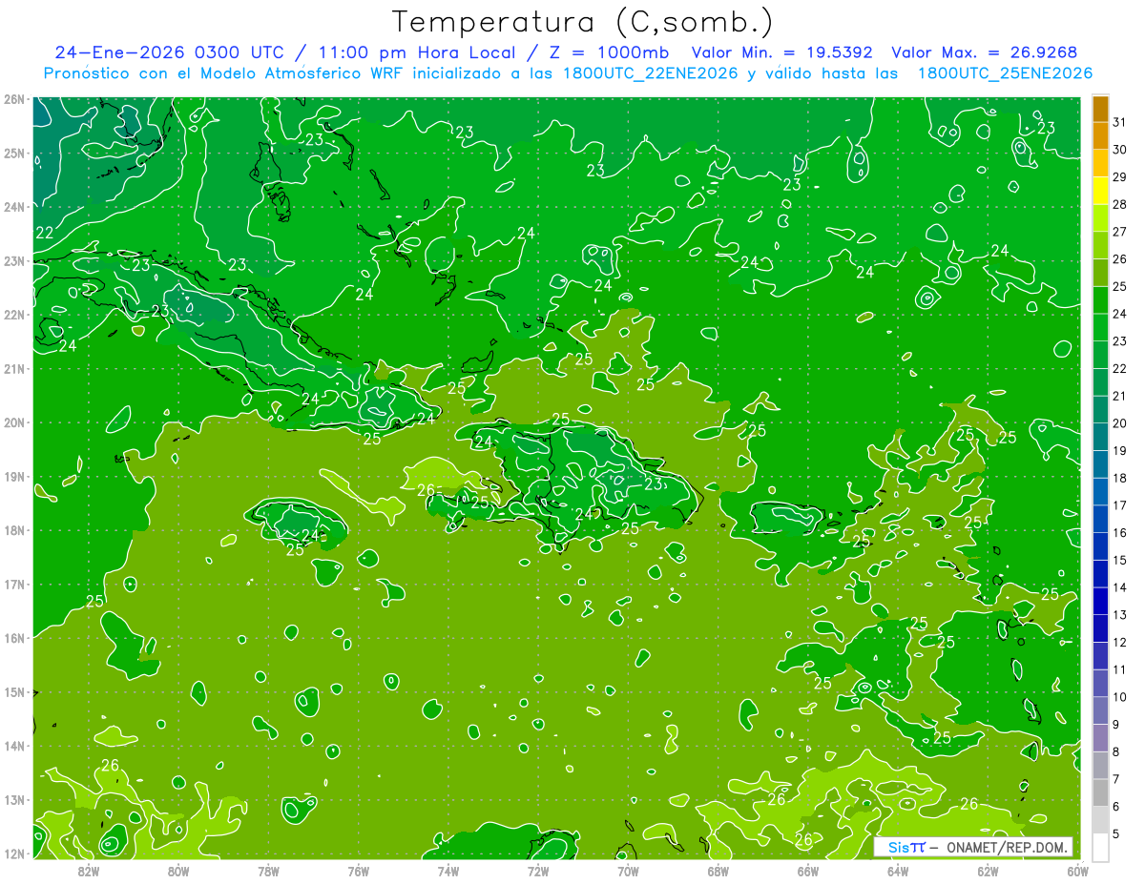The width and height of the screenshot is (1145, 884).
Task: Click the dark orange swatch above 31
Action: [x=1101, y=109]
